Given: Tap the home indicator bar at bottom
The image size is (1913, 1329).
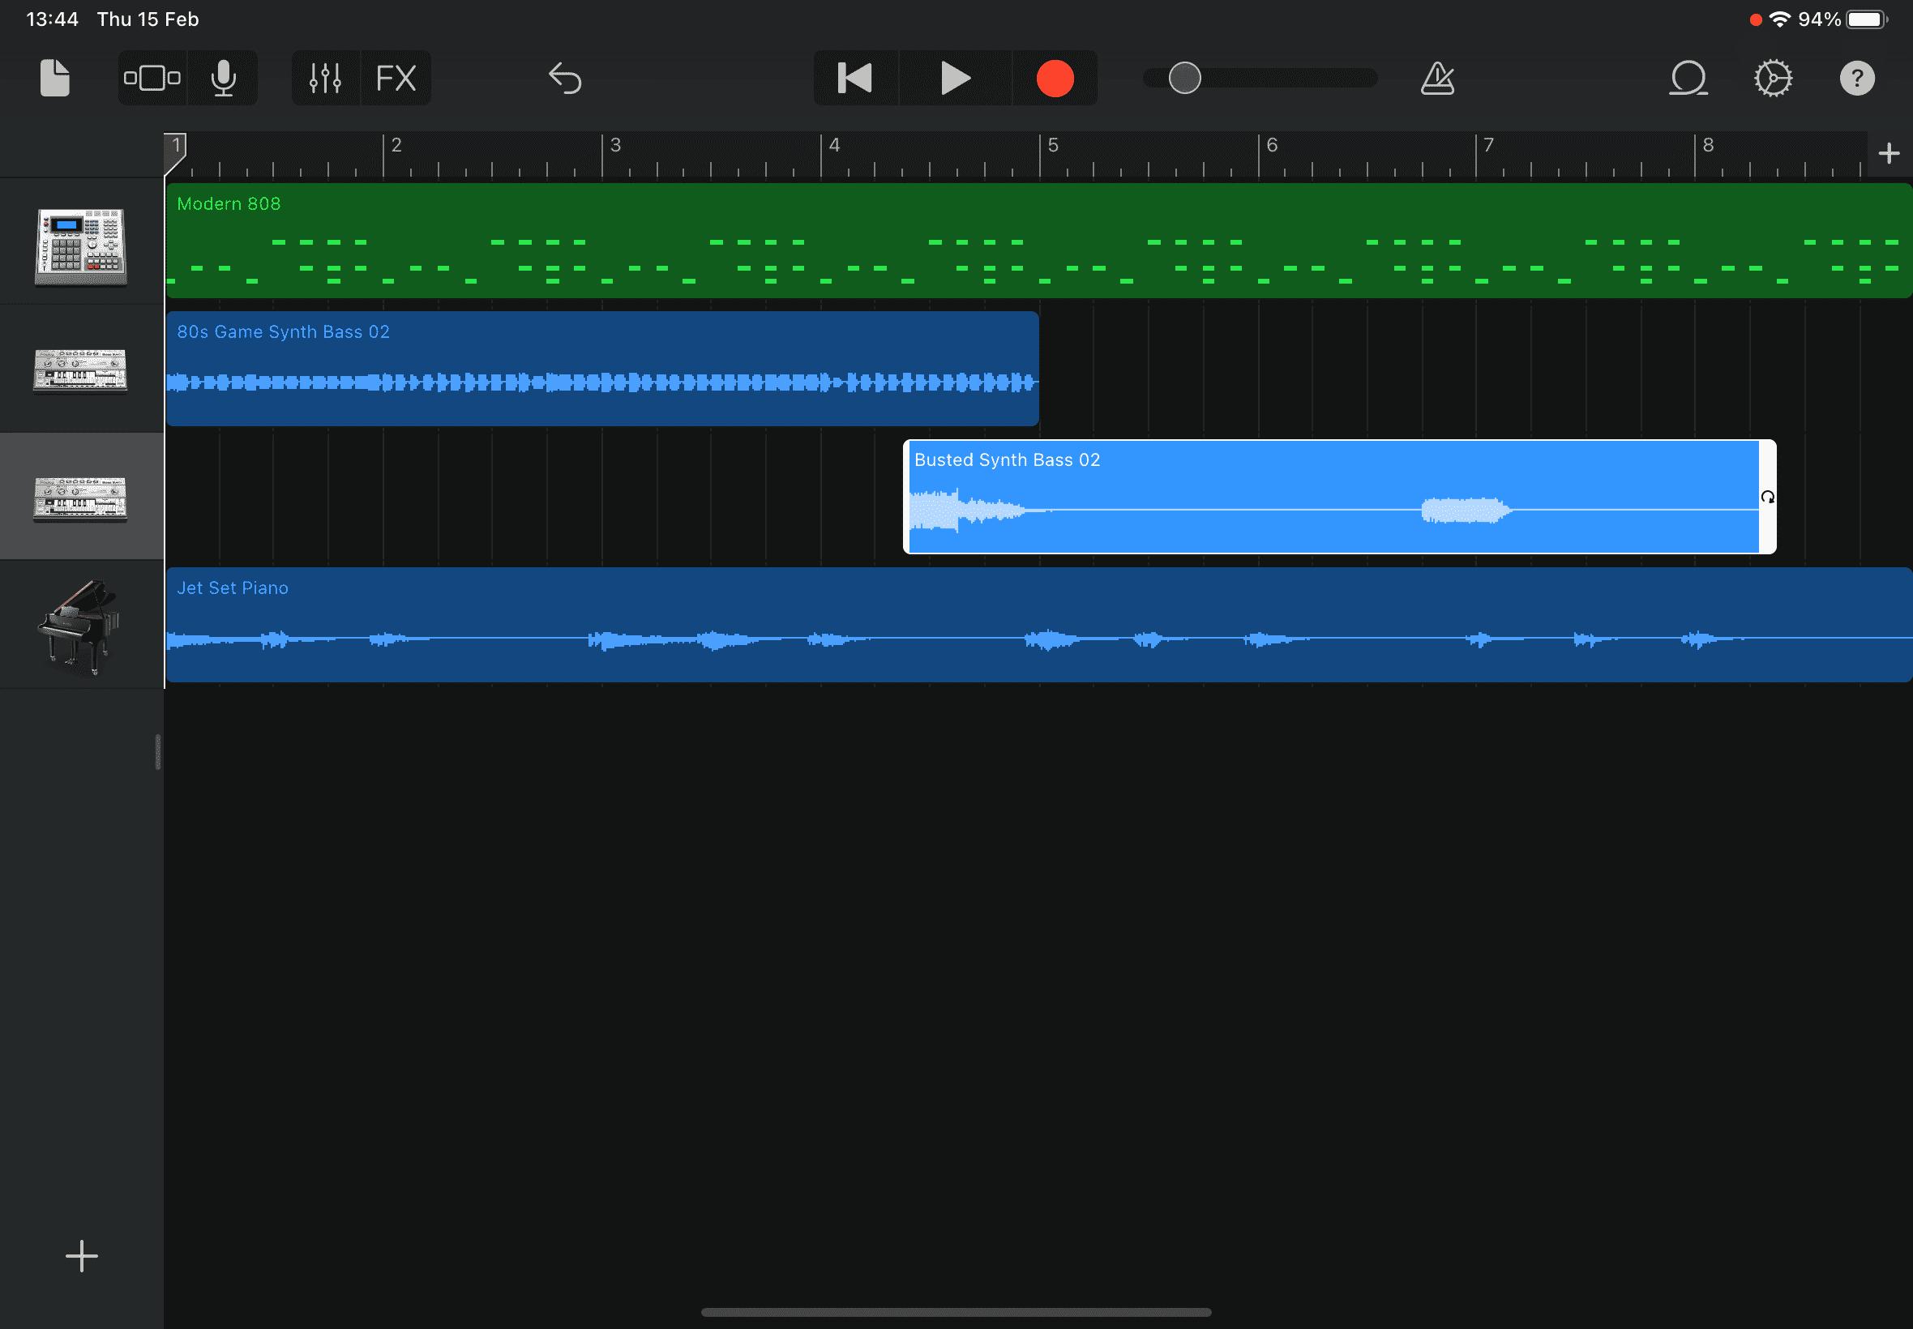Looking at the screenshot, I should 956,1312.
